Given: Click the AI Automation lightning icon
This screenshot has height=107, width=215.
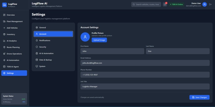Looking at the screenshot, I should pyautogui.click(x=4, y=60).
